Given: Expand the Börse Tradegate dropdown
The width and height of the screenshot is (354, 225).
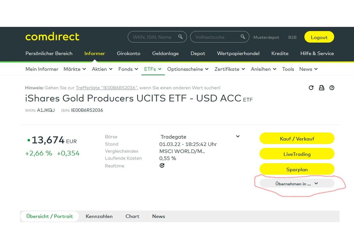Looking at the screenshot, I should pyautogui.click(x=238, y=136).
